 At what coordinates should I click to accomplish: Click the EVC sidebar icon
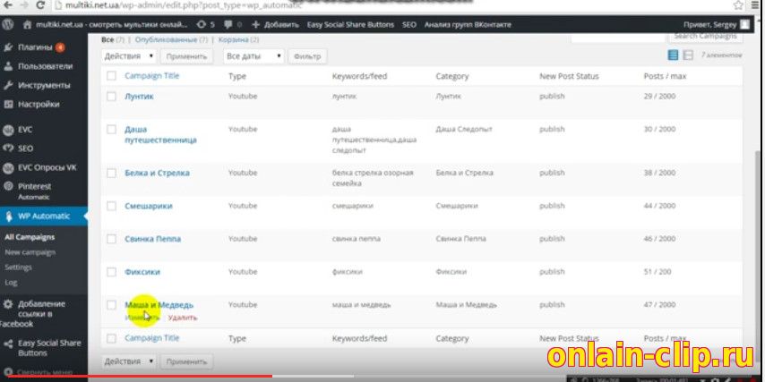coord(8,130)
